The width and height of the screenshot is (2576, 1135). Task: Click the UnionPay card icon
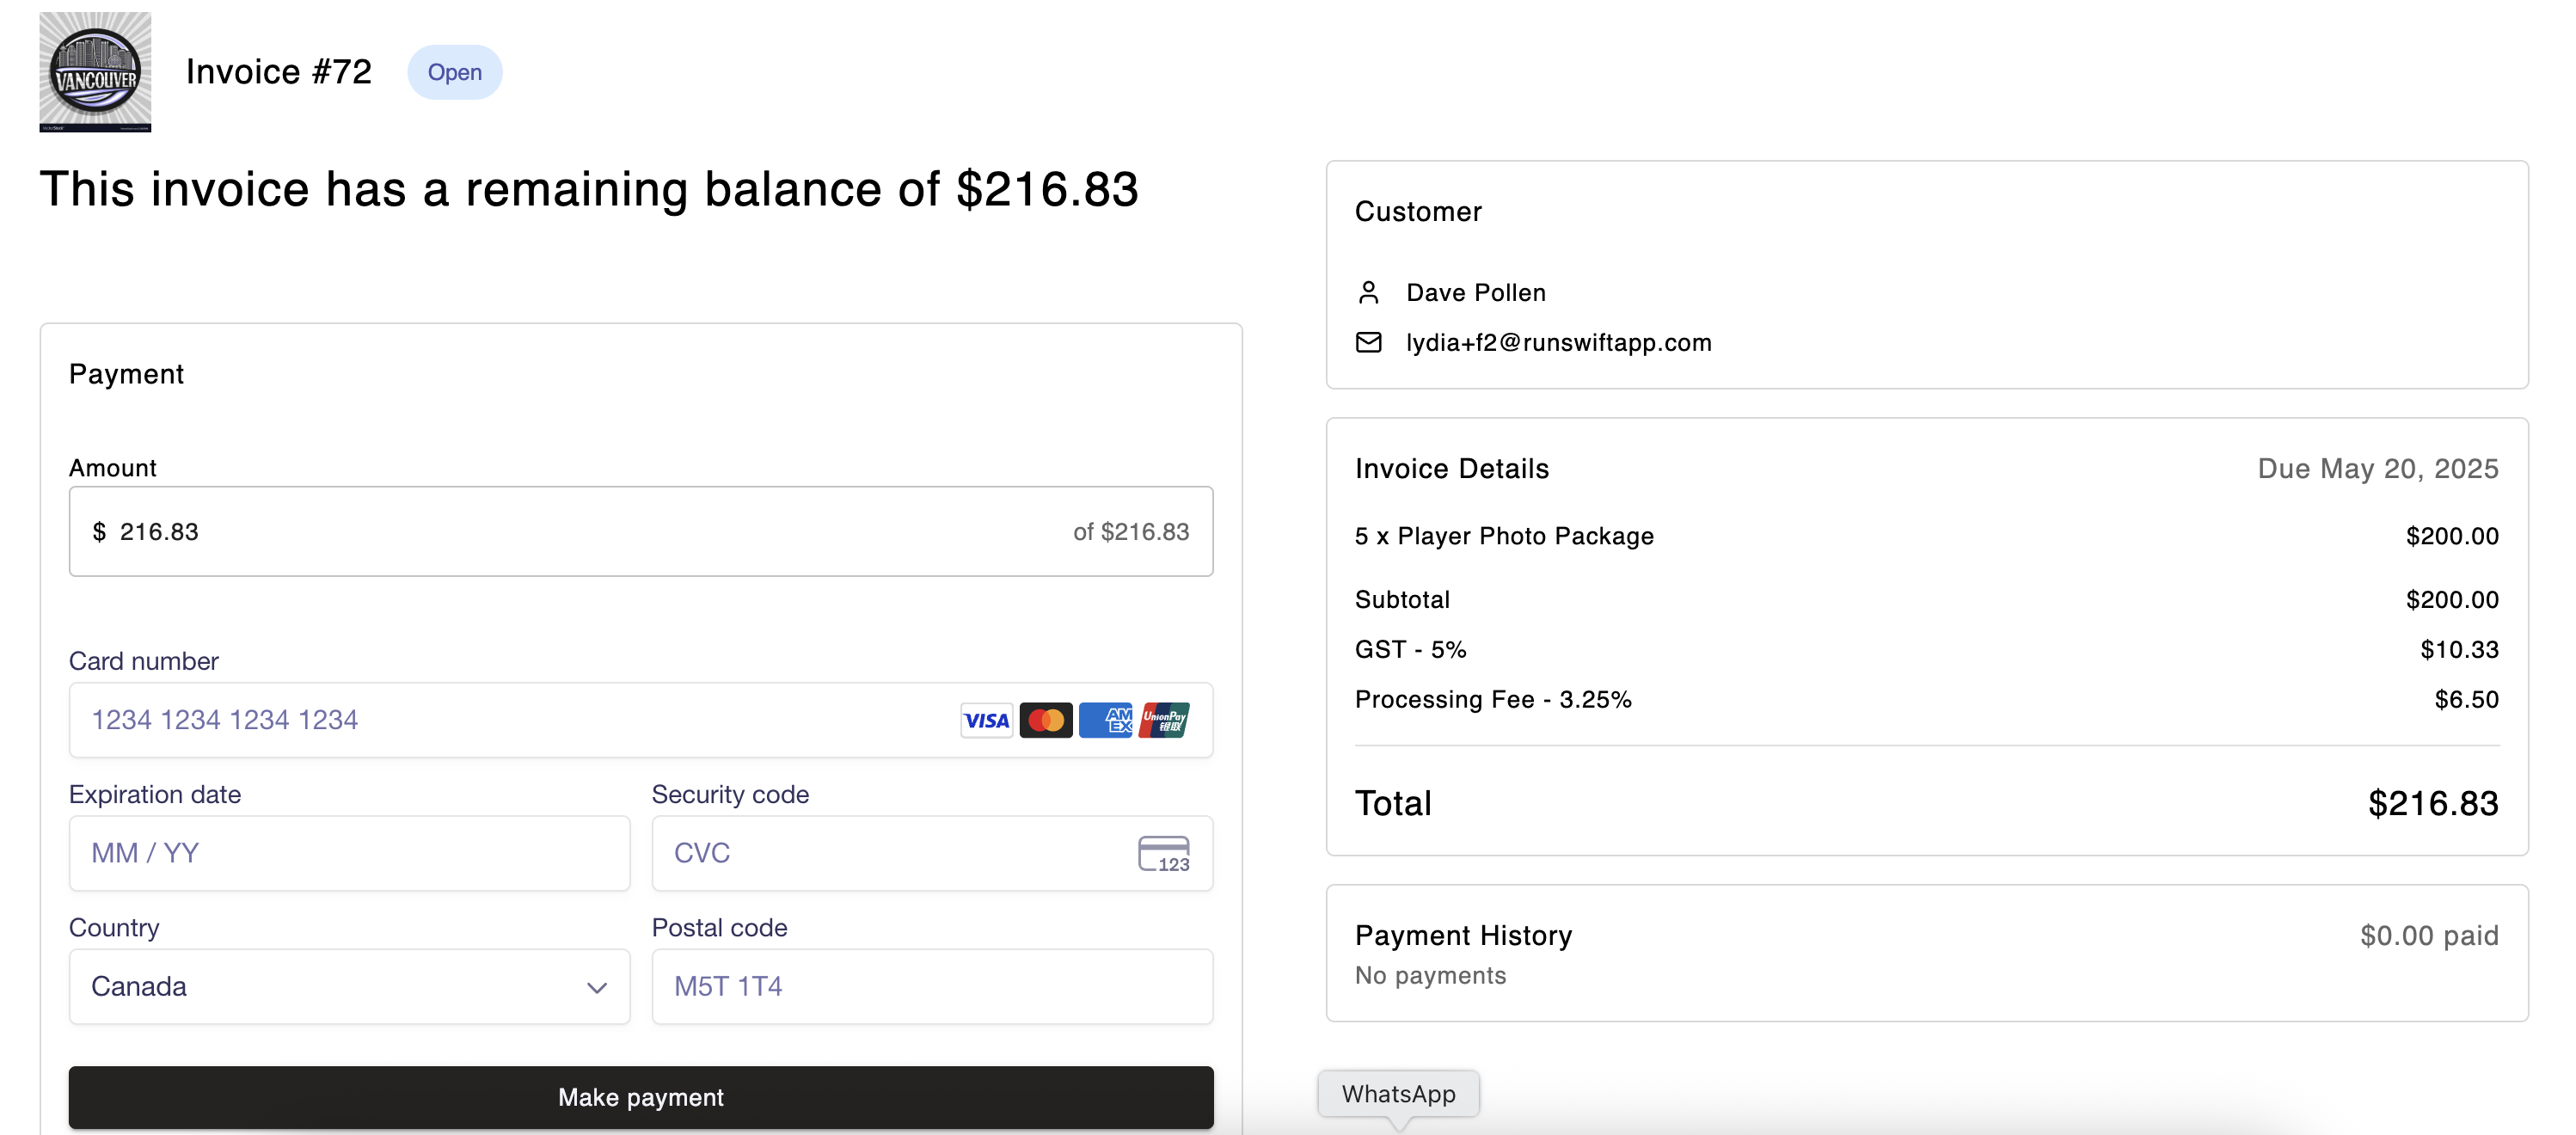(1164, 720)
